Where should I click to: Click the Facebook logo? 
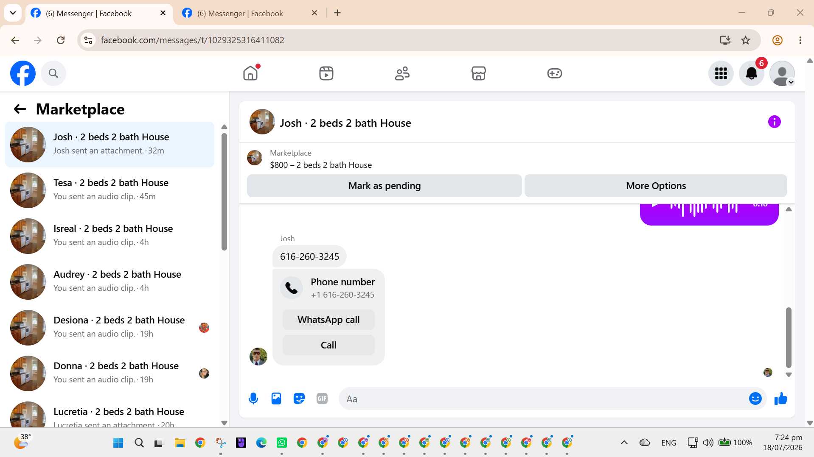pos(23,73)
